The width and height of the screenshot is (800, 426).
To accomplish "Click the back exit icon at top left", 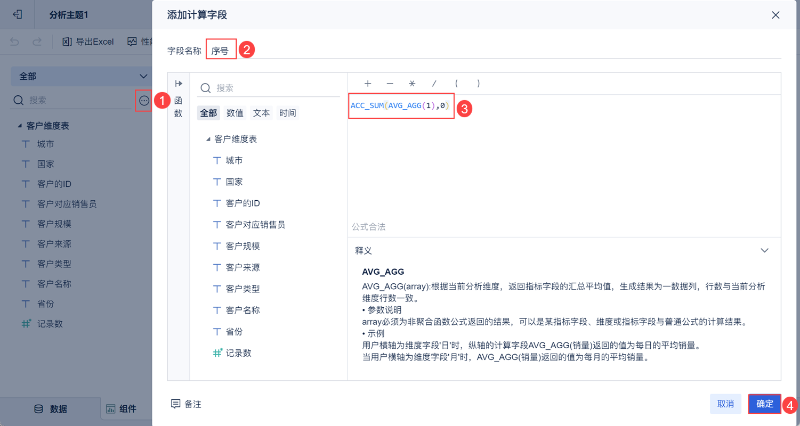I will (18, 14).
